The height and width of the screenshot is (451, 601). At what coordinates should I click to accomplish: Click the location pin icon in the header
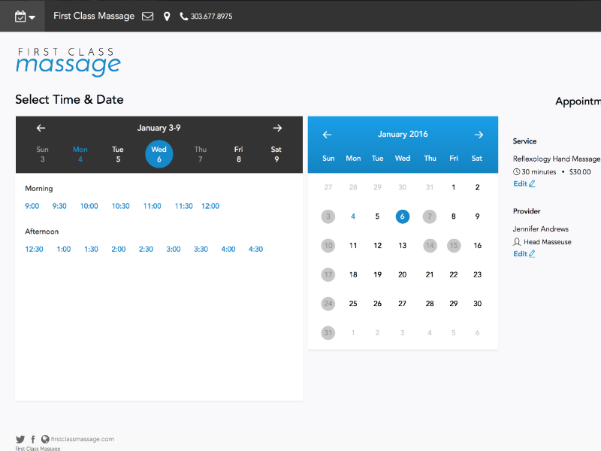coord(167,15)
